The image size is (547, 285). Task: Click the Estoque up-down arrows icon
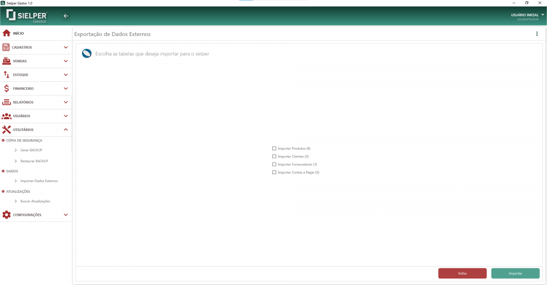6,75
